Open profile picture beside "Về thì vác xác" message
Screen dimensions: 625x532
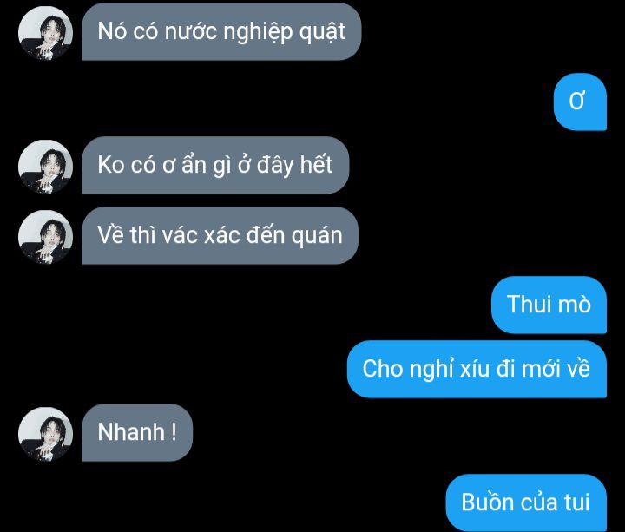point(45,237)
